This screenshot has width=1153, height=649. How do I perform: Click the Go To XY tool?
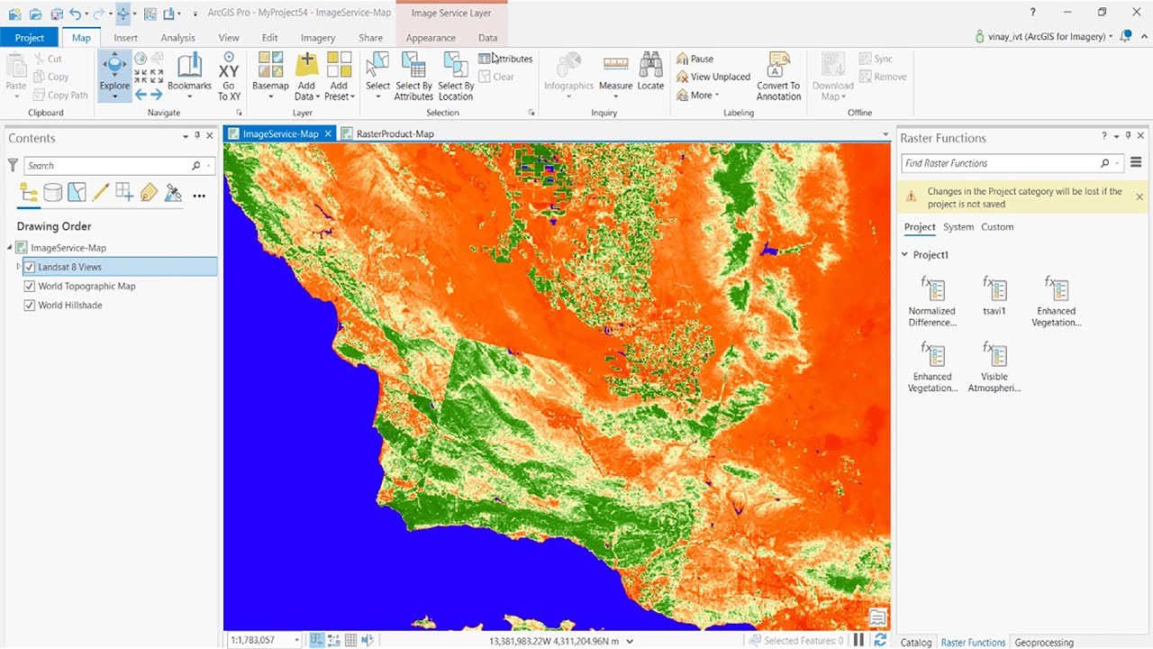[x=229, y=76]
